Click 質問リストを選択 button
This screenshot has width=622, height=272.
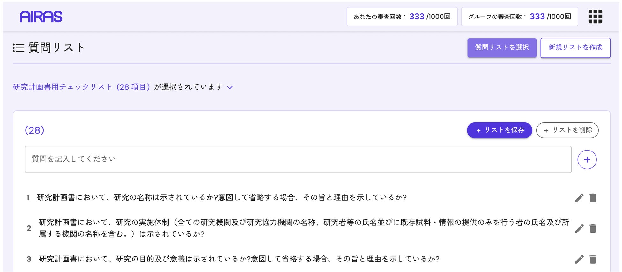click(502, 48)
